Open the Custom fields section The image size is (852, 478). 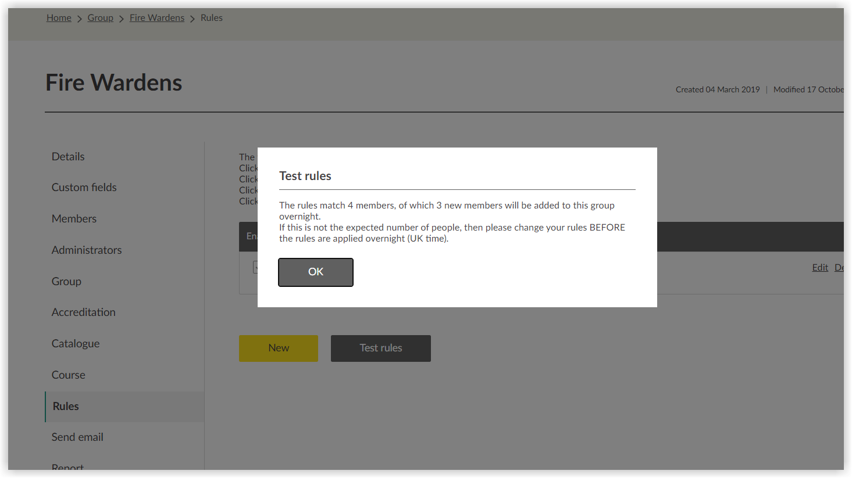pyautogui.click(x=84, y=187)
